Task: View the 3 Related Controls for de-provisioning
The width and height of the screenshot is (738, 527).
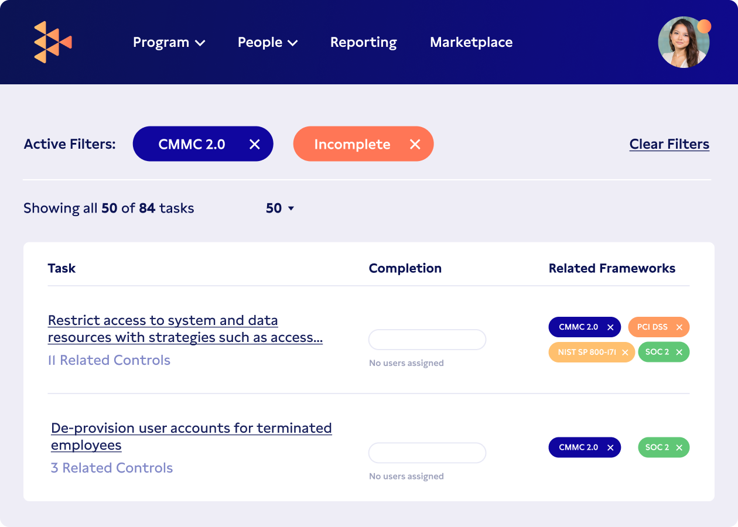Action: [112, 468]
